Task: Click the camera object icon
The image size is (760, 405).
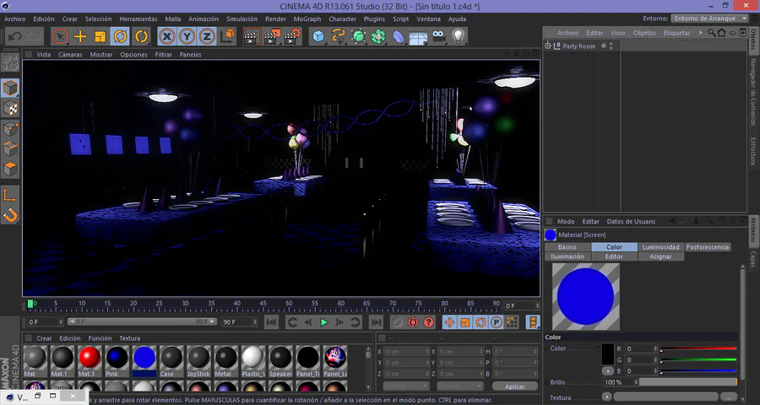Action: (x=438, y=36)
